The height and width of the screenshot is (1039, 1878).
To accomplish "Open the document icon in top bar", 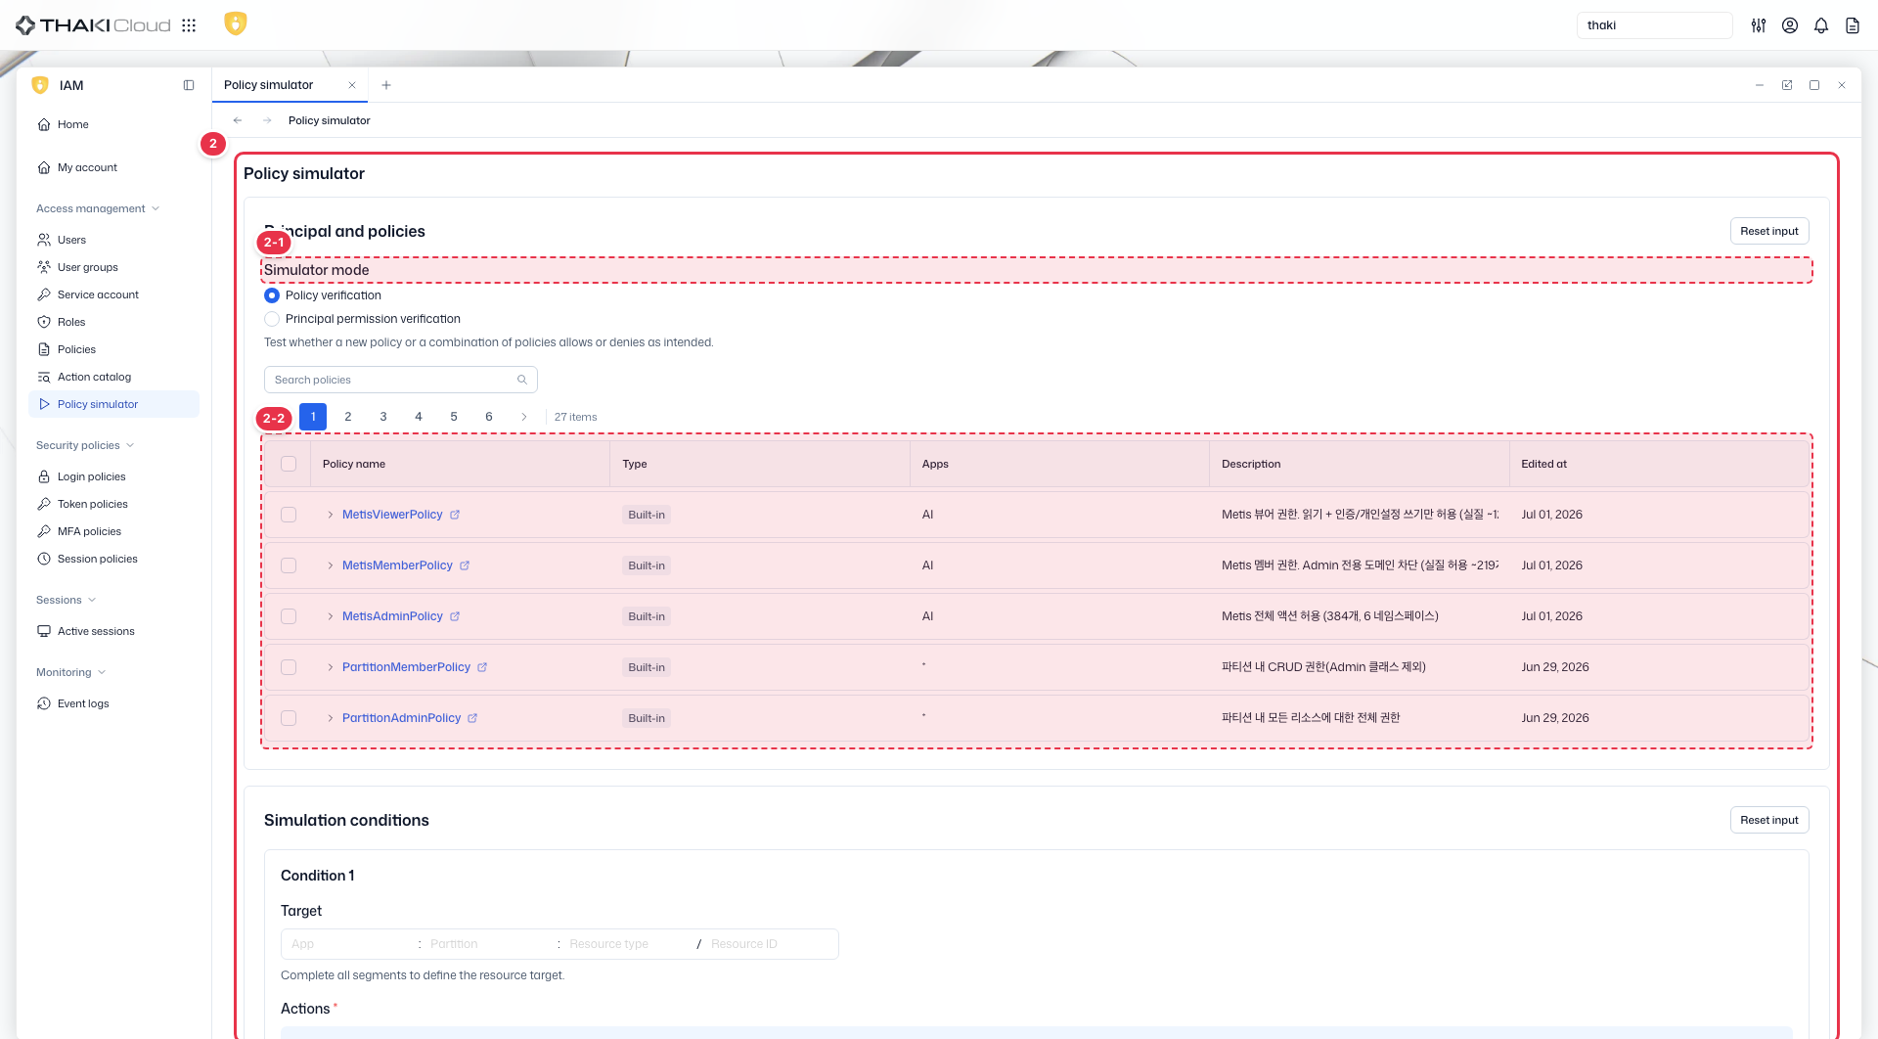I will [x=1853, y=25].
